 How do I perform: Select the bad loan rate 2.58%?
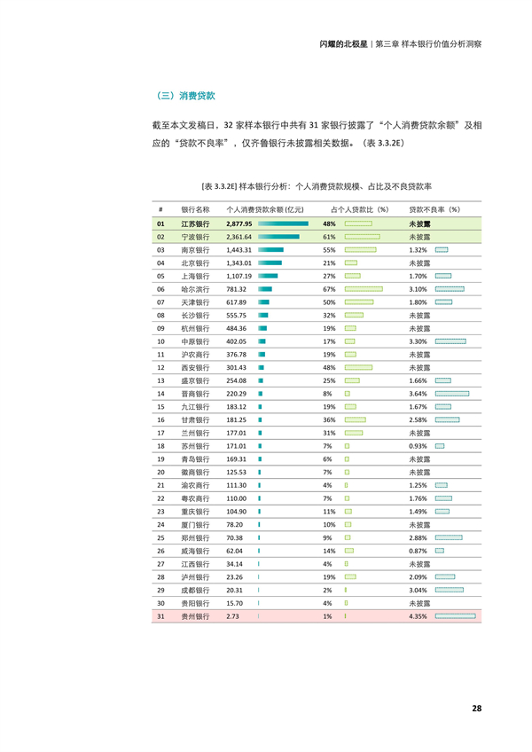click(418, 420)
